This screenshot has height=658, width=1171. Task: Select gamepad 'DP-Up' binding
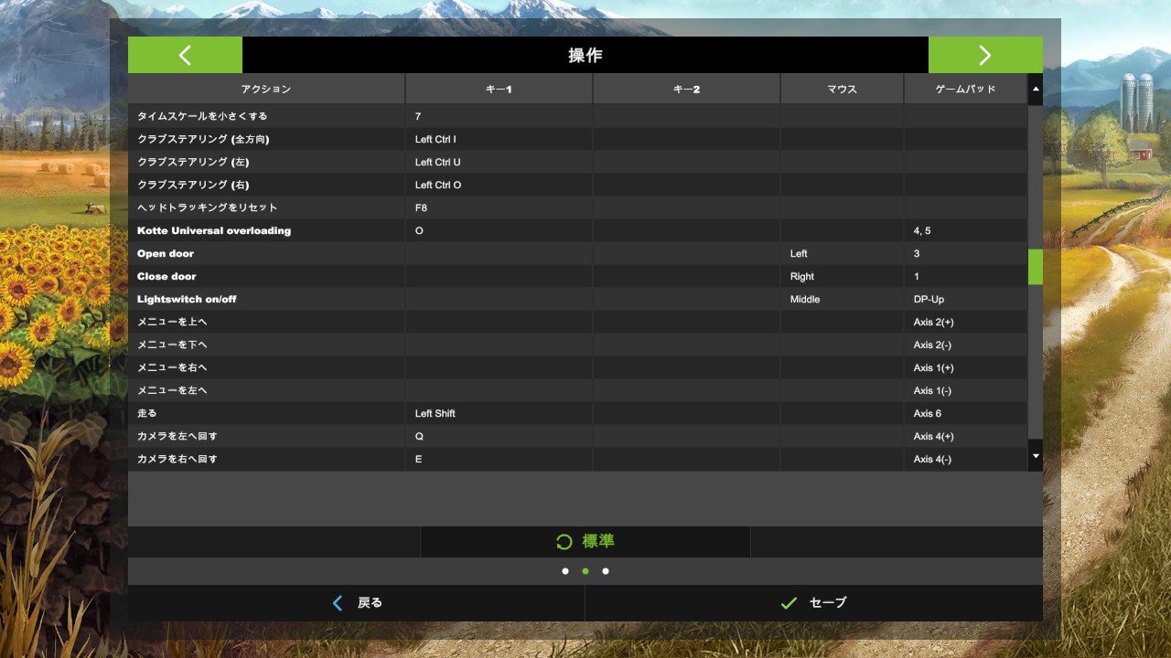[965, 299]
